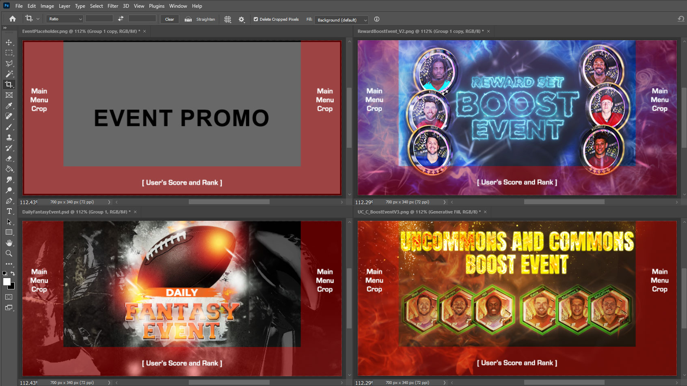Select the Magic Wand tool
This screenshot has width=687, height=386.
pyautogui.click(x=9, y=74)
